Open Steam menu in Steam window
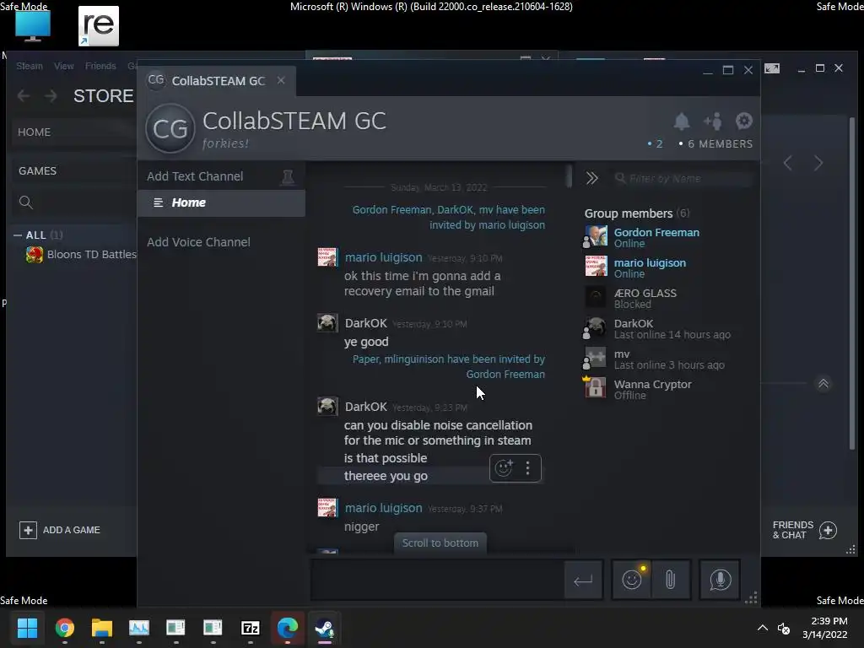864x648 pixels. click(30, 66)
